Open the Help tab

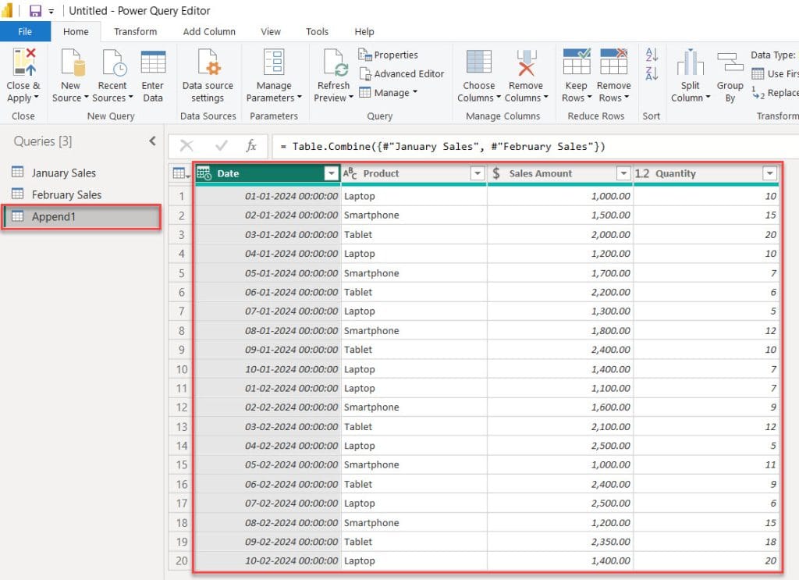[x=364, y=31]
